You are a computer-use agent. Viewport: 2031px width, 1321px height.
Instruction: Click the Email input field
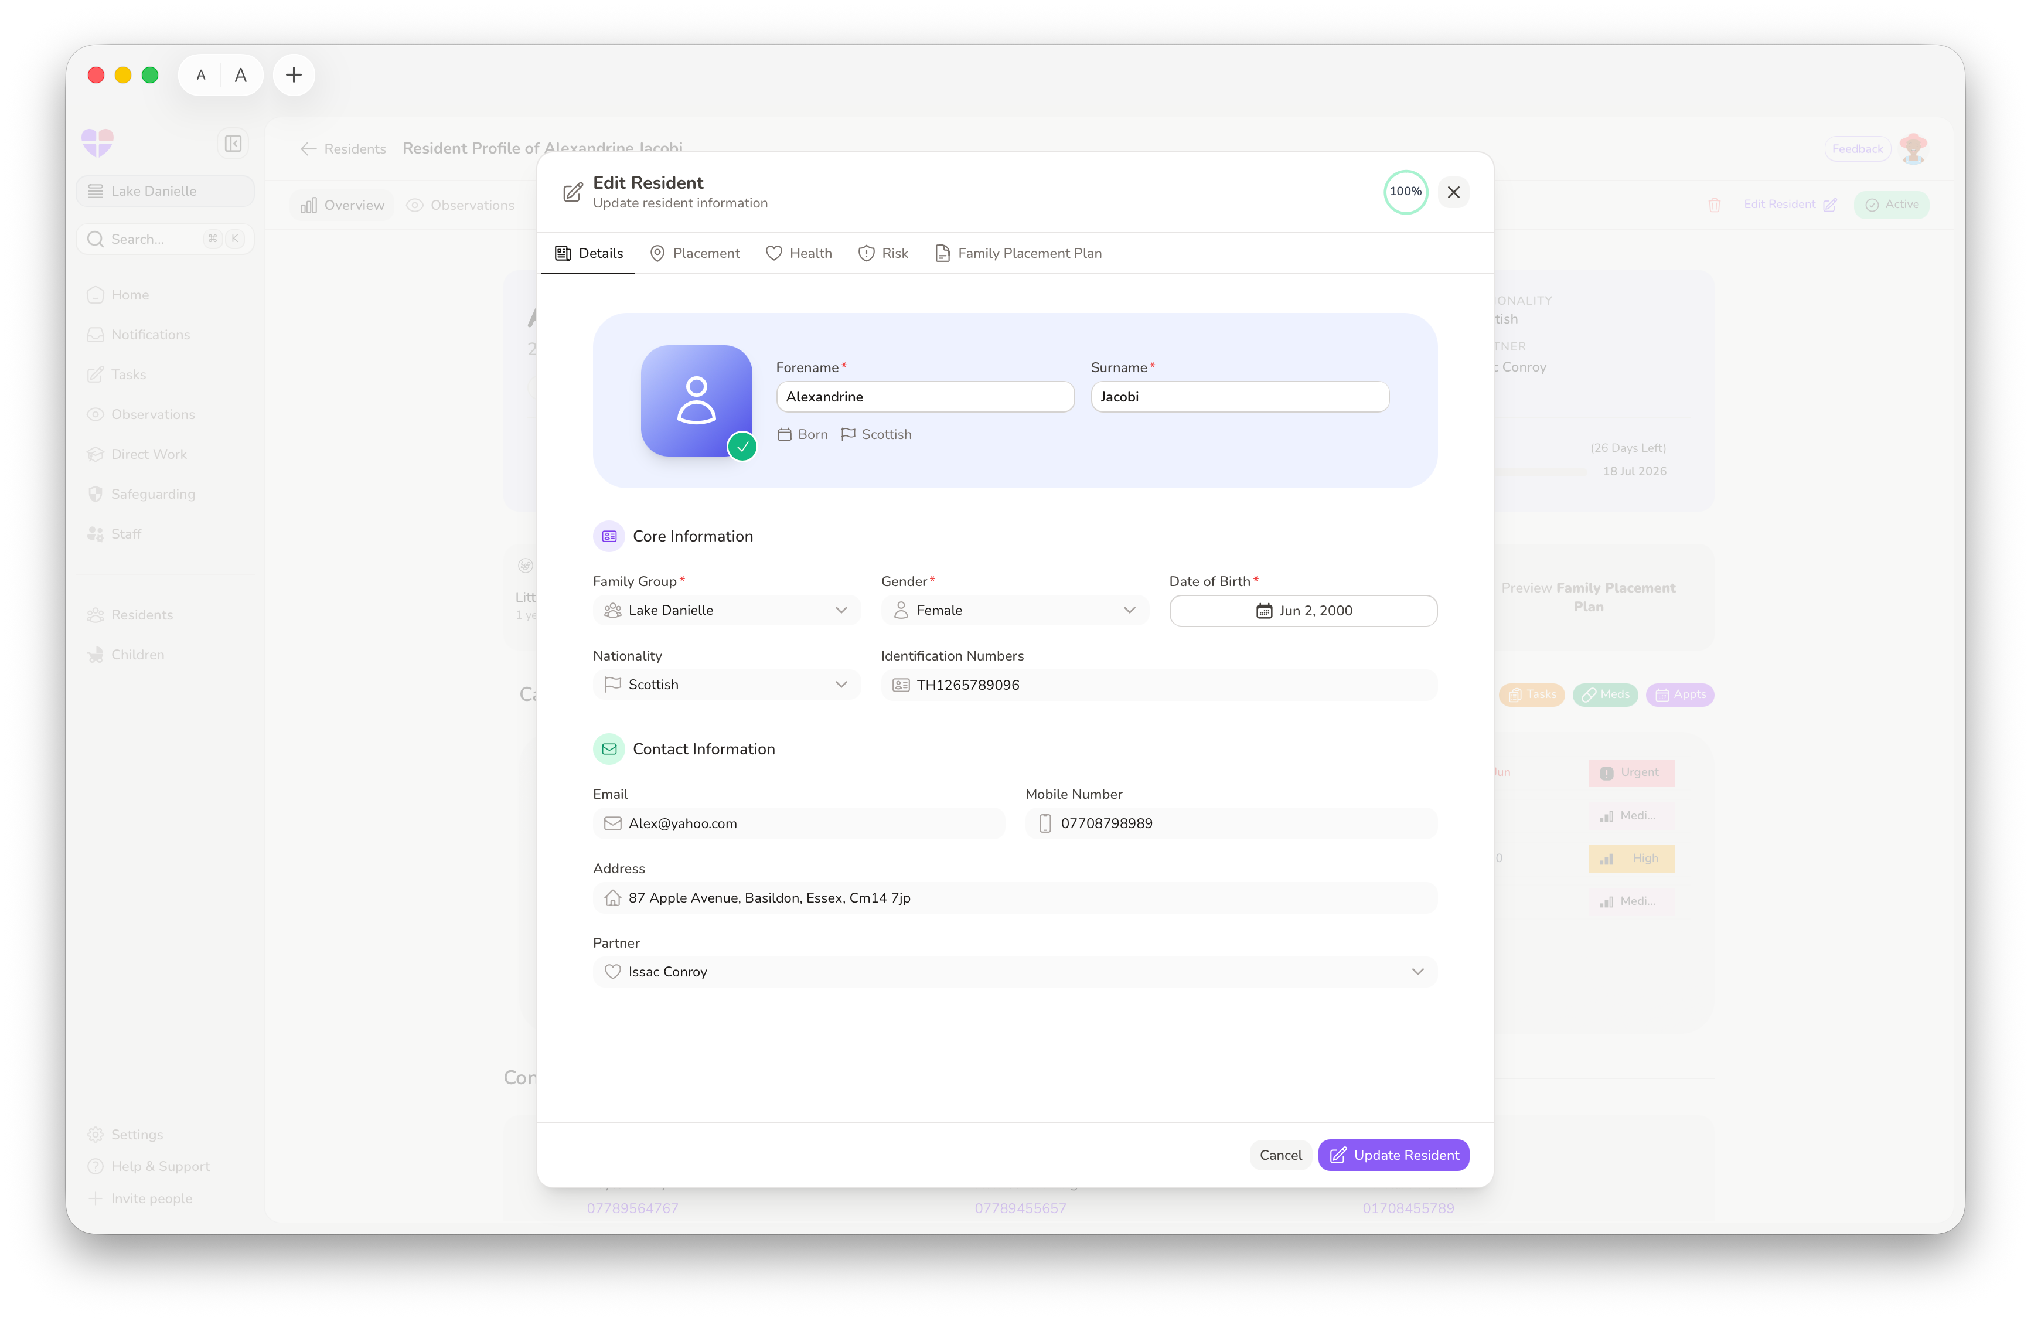coord(799,823)
